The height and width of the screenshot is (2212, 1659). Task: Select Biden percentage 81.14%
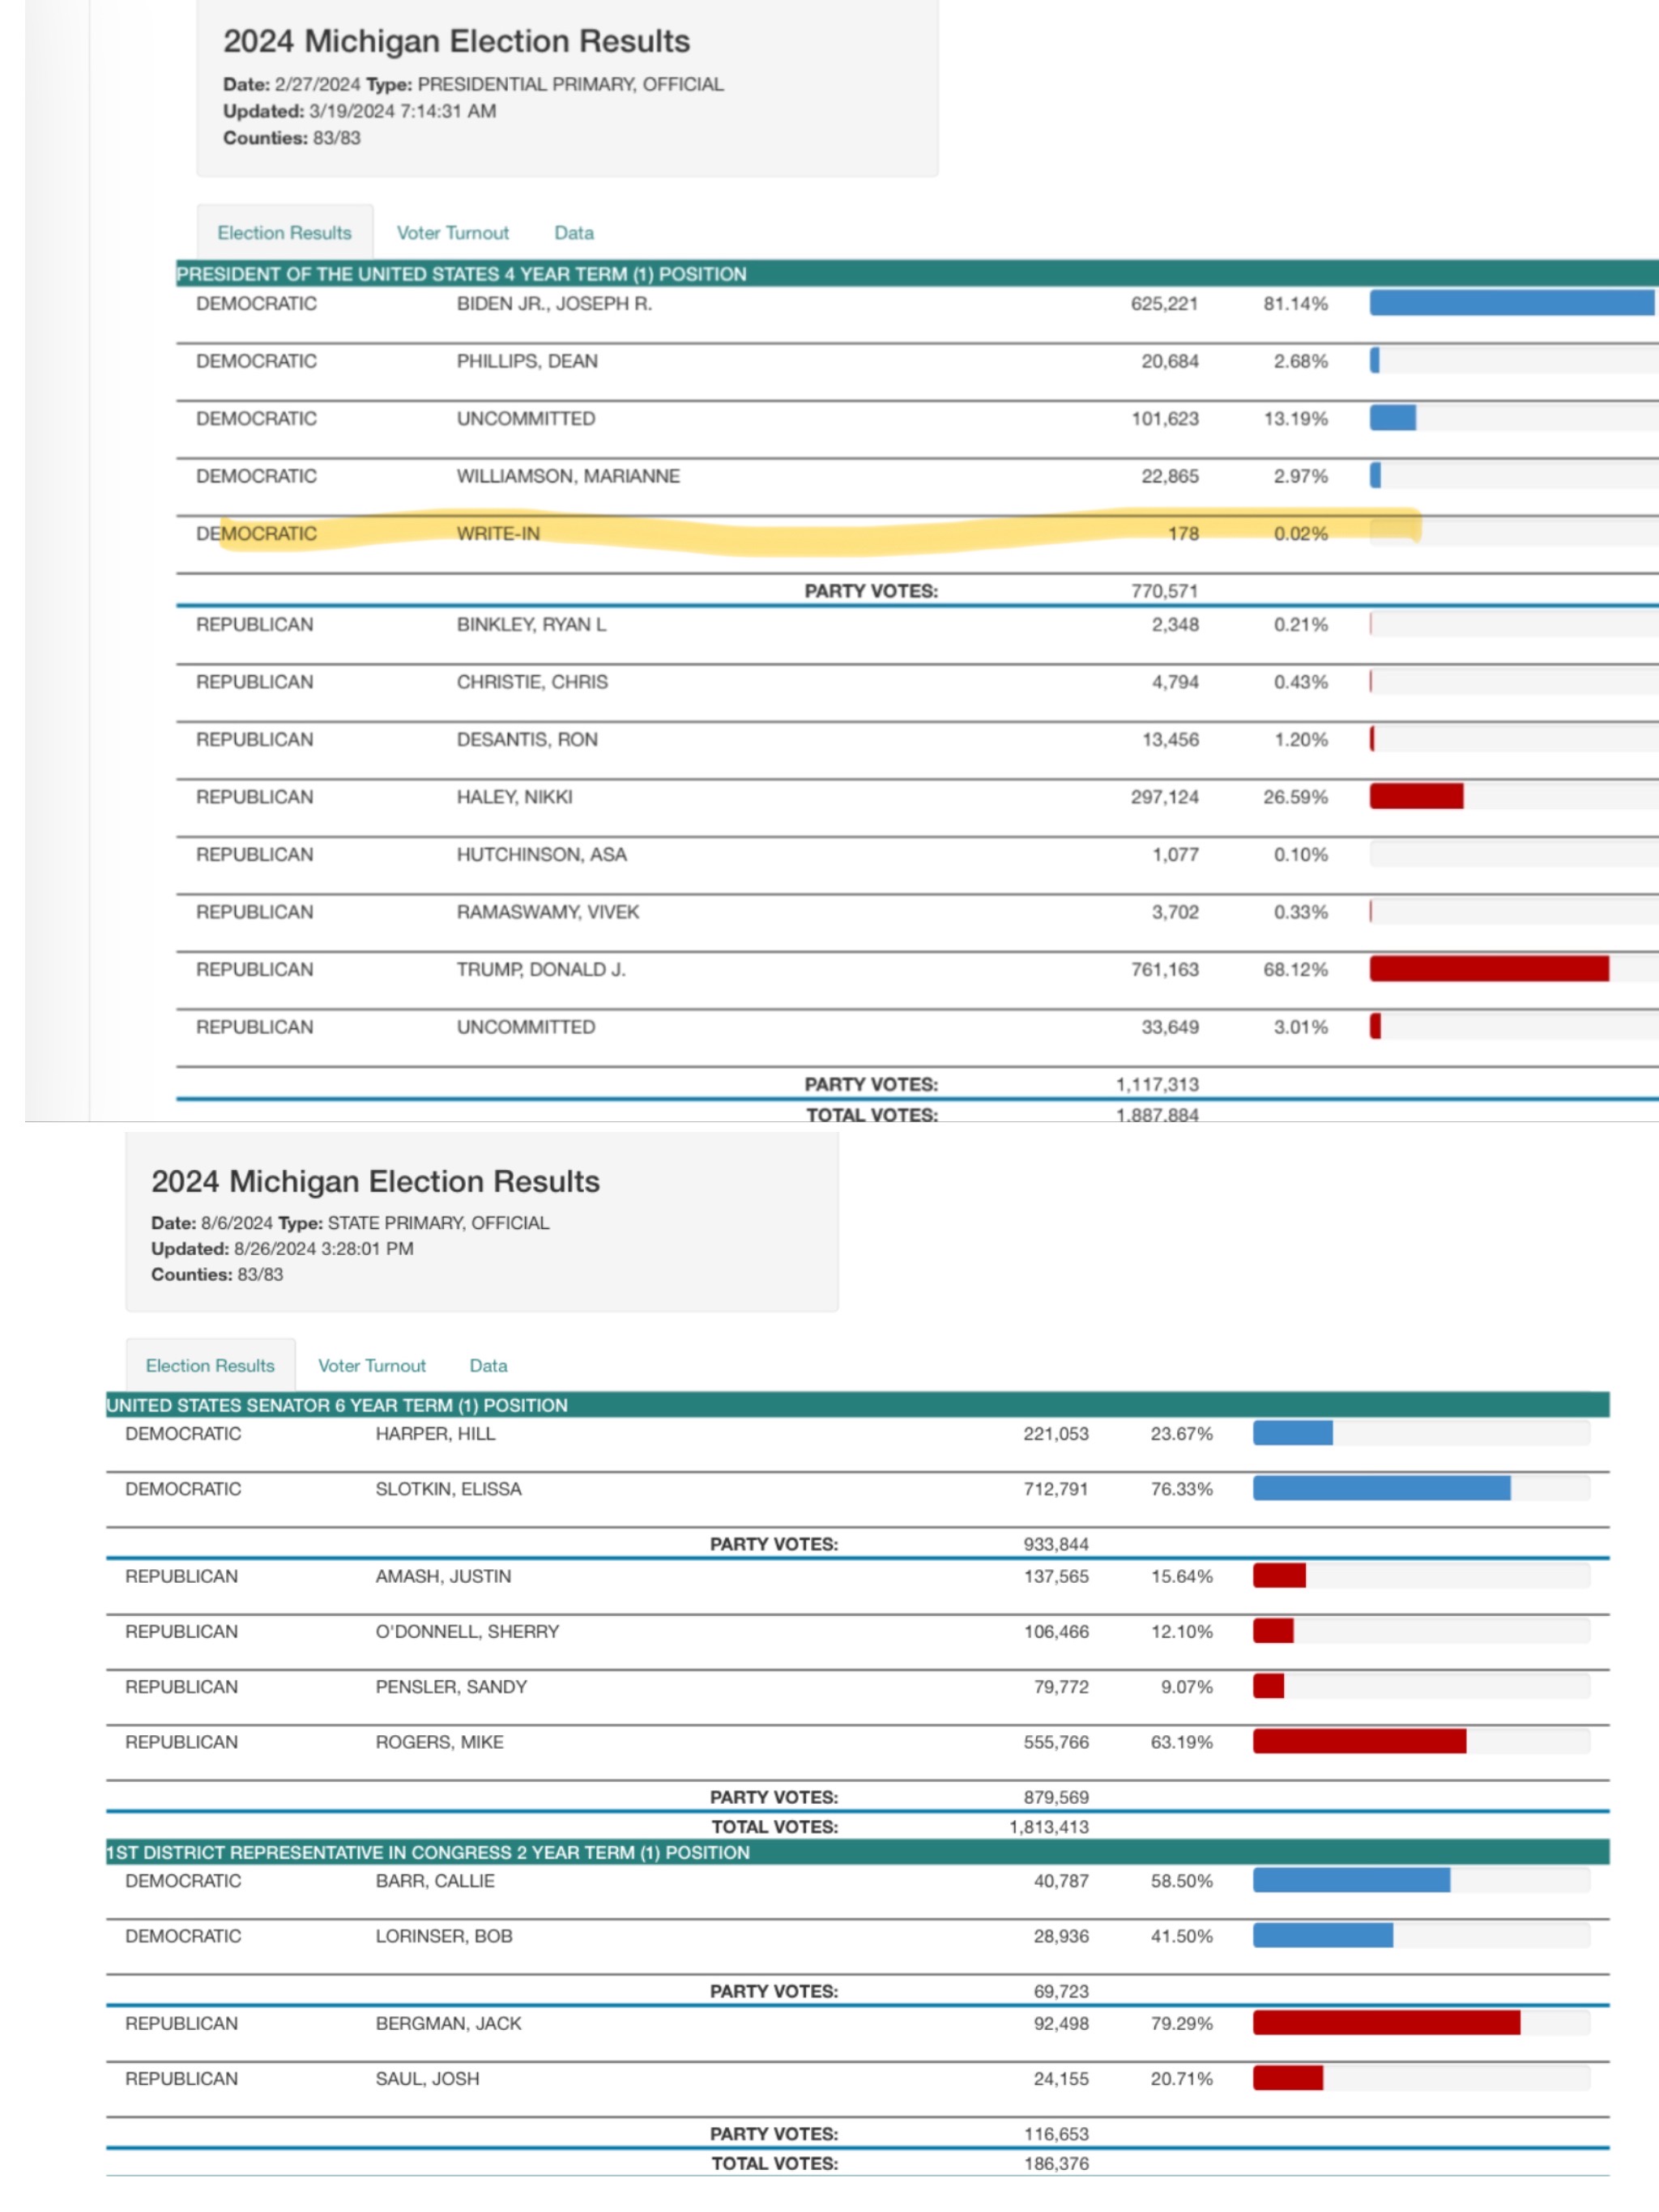click(x=1296, y=303)
